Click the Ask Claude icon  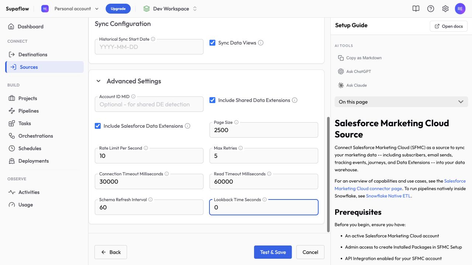point(341,85)
